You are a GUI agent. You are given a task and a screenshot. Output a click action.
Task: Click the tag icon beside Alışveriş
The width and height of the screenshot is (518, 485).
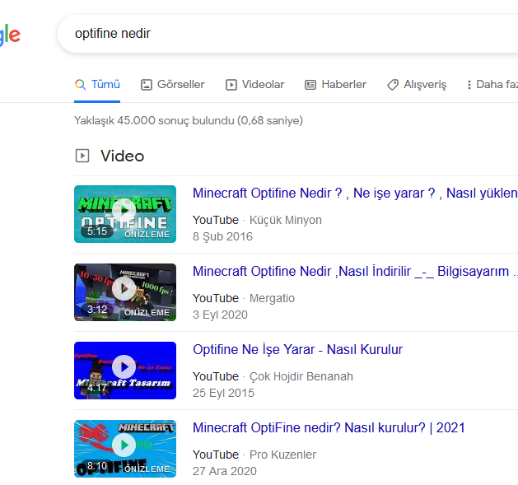[x=393, y=85]
